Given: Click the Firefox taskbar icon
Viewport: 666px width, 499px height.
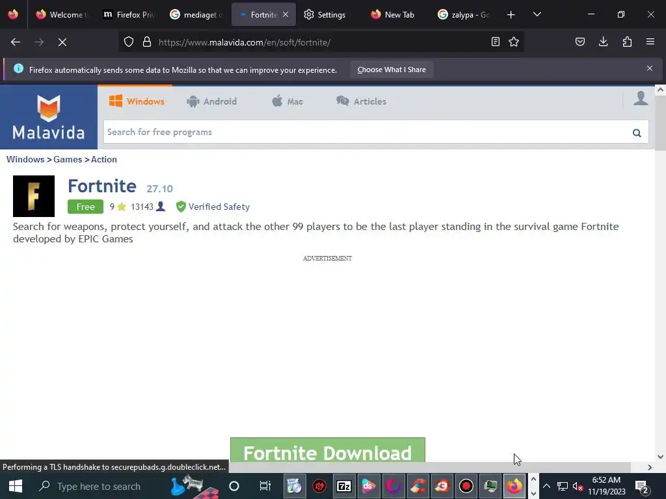Looking at the screenshot, I should pyautogui.click(x=514, y=486).
